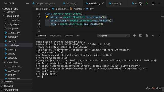The width and height of the screenshot is (164, 92).
Task: Click the class Address definition line
Action: 64,14
